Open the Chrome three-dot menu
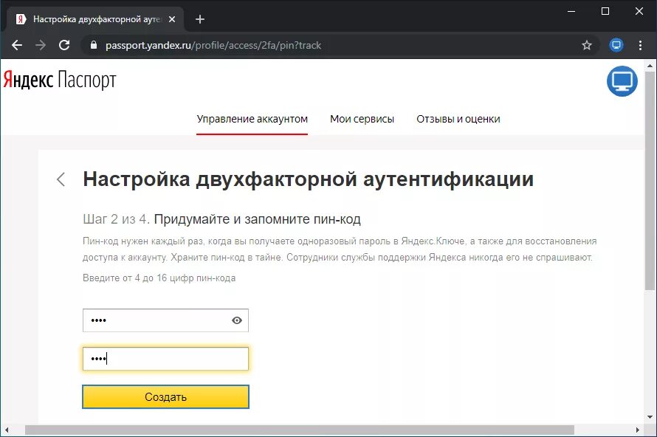 click(640, 45)
